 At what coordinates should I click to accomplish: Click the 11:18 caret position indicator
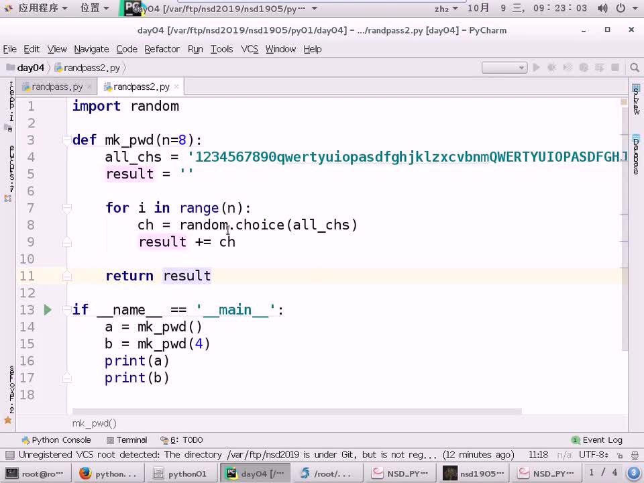539,455
